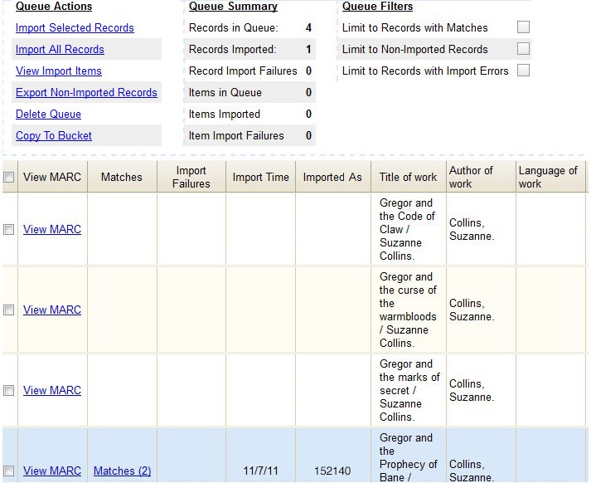Click Delete Queue link
Screen dimensions: 591x483
click(x=48, y=114)
